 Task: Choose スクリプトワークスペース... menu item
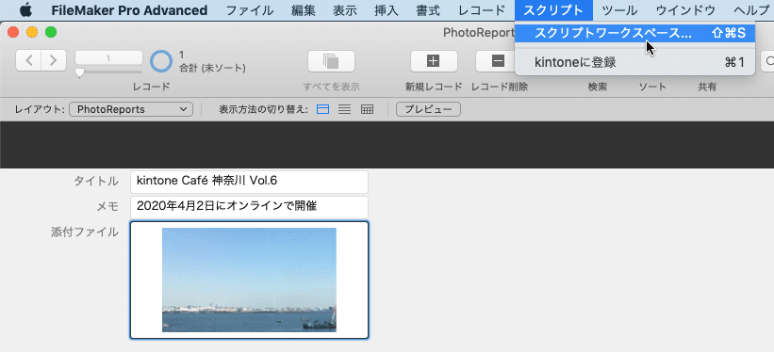[x=634, y=33]
